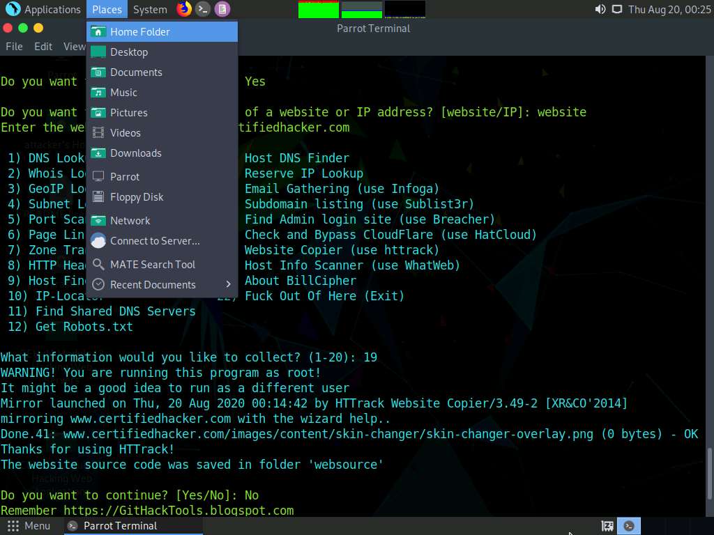Click 'Check and Bypass CloudFlare (use HatCloud)'

tap(390, 235)
